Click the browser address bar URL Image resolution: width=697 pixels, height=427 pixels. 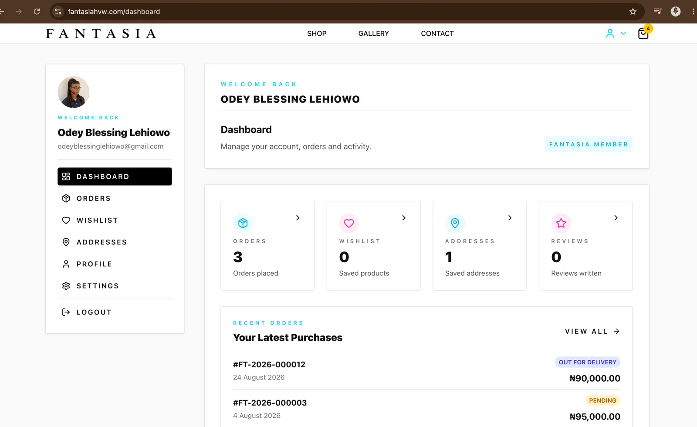point(114,12)
